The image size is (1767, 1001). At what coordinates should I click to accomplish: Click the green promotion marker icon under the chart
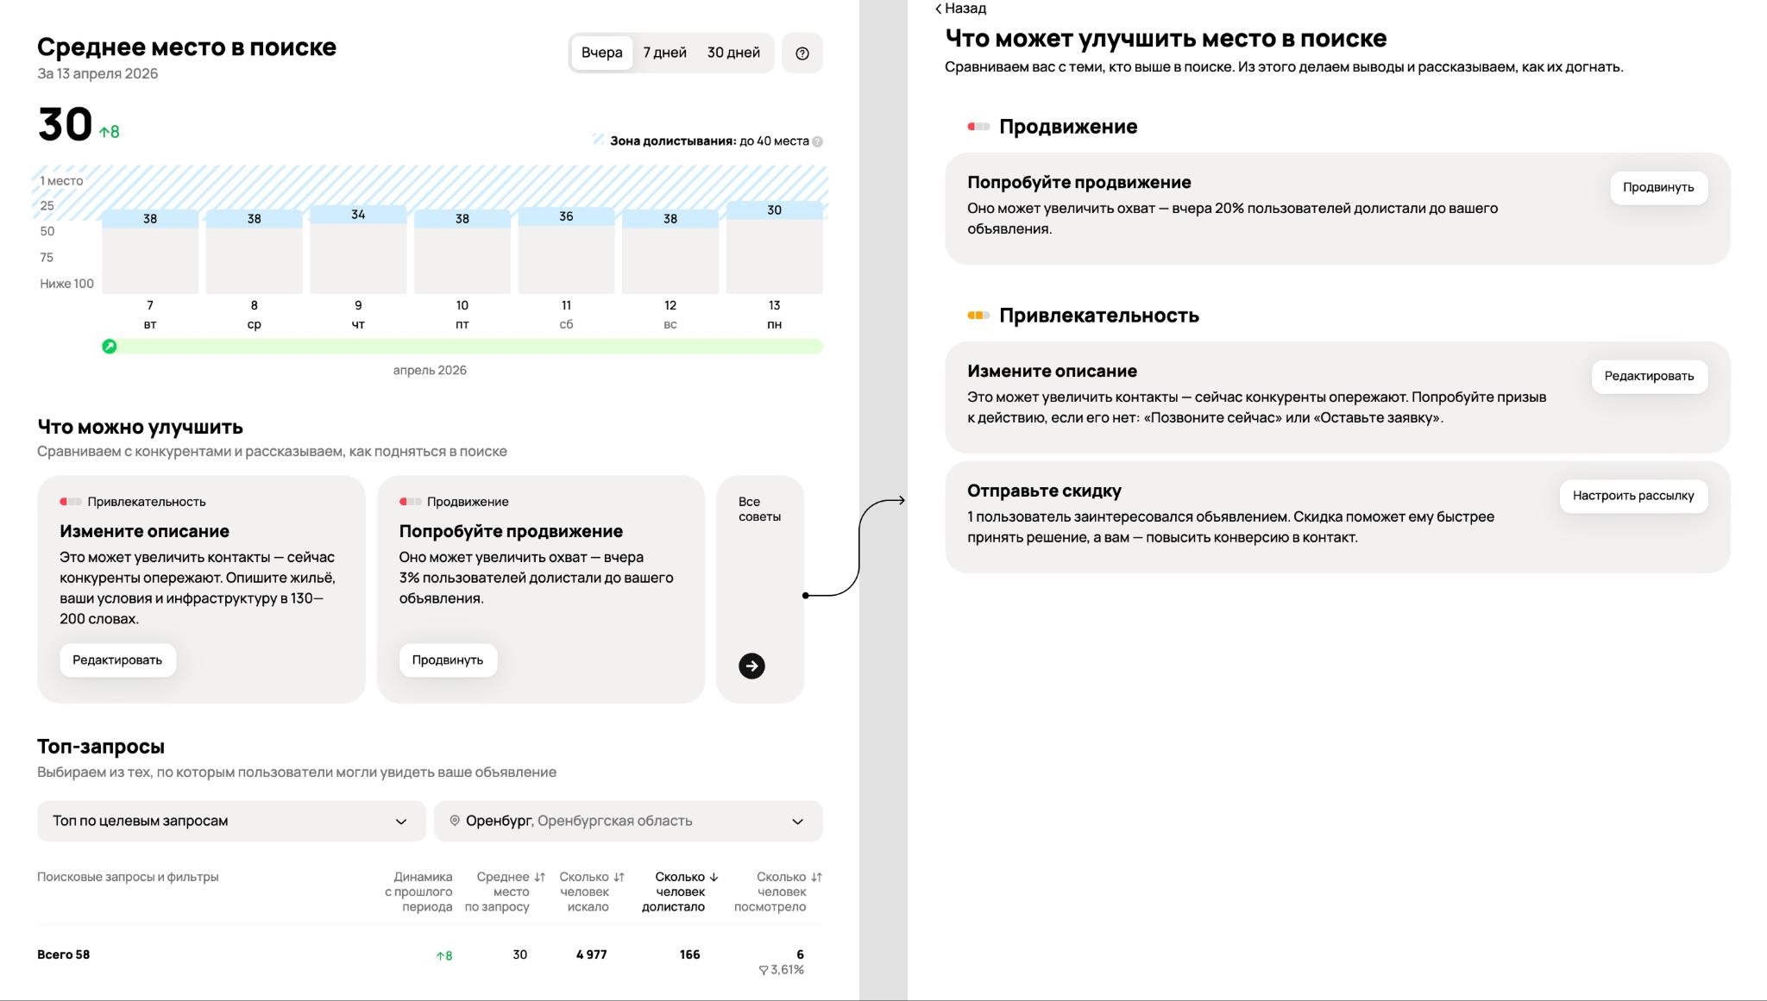point(110,347)
